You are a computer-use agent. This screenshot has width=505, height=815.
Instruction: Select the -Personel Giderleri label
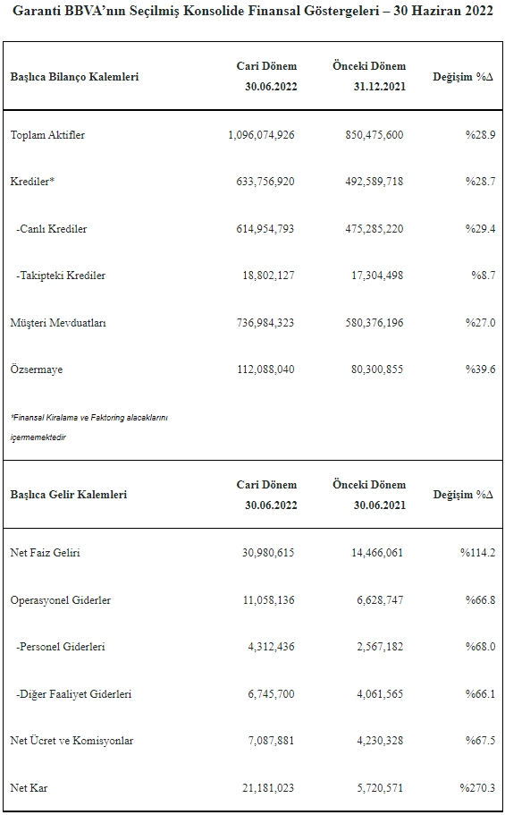[60, 647]
